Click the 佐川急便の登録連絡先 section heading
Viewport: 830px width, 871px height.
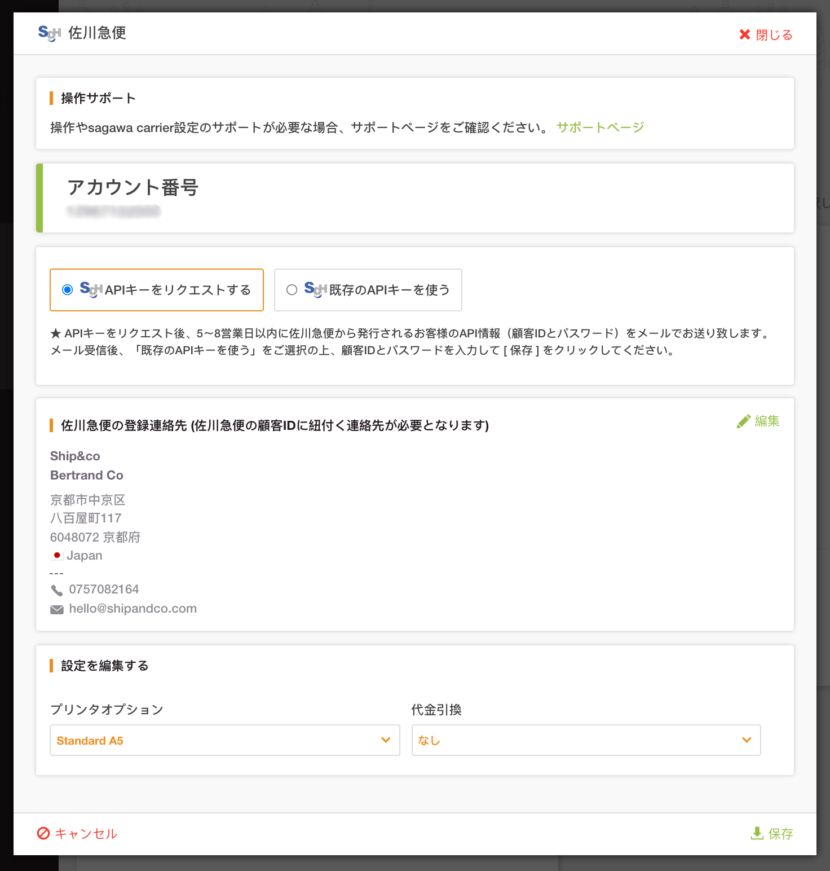point(275,425)
